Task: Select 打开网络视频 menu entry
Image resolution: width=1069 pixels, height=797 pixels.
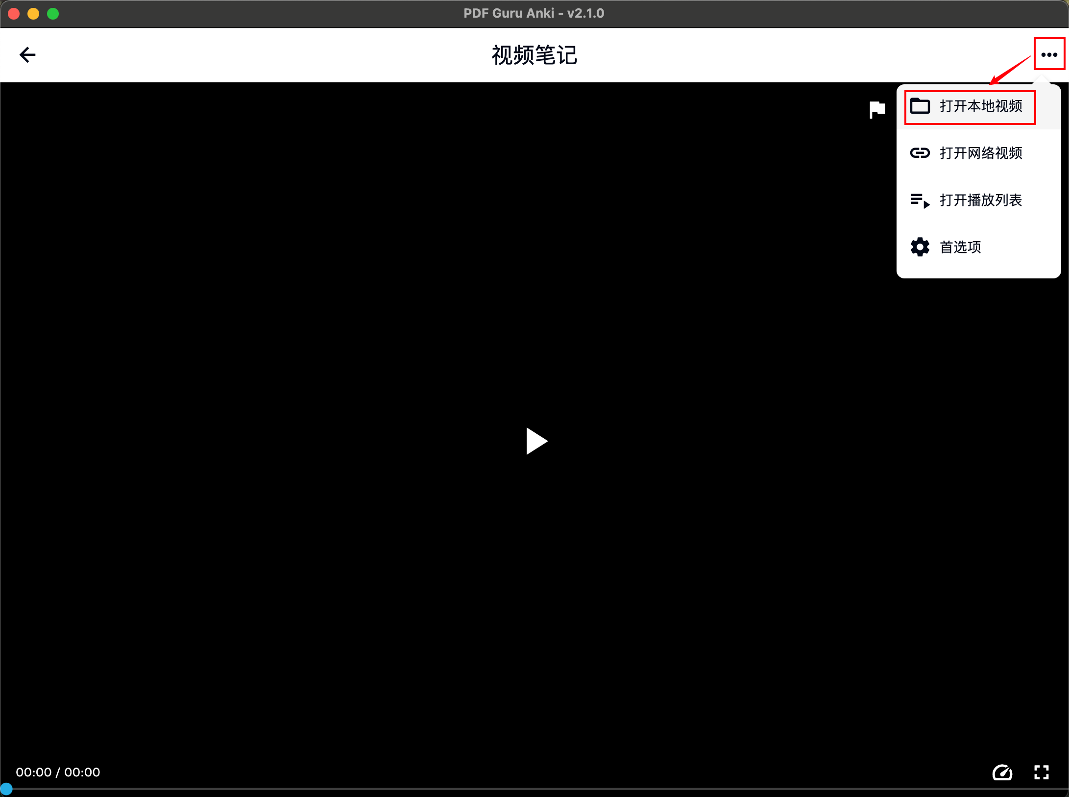Action: coord(978,153)
